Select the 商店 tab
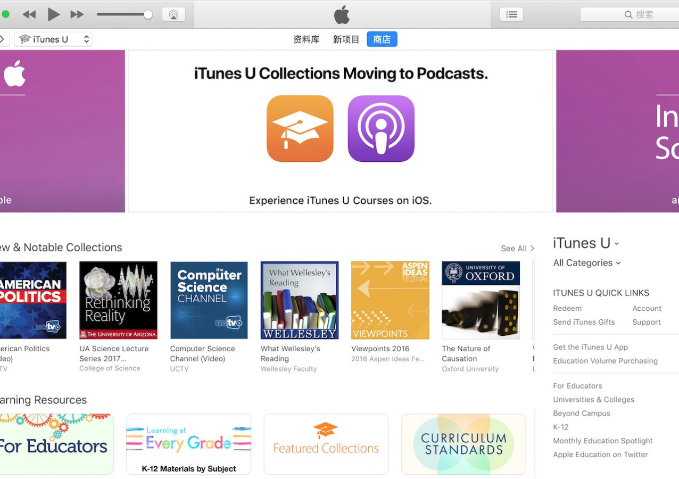Image resolution: width=679 pixels, height=479 pixels. (382, 39)
